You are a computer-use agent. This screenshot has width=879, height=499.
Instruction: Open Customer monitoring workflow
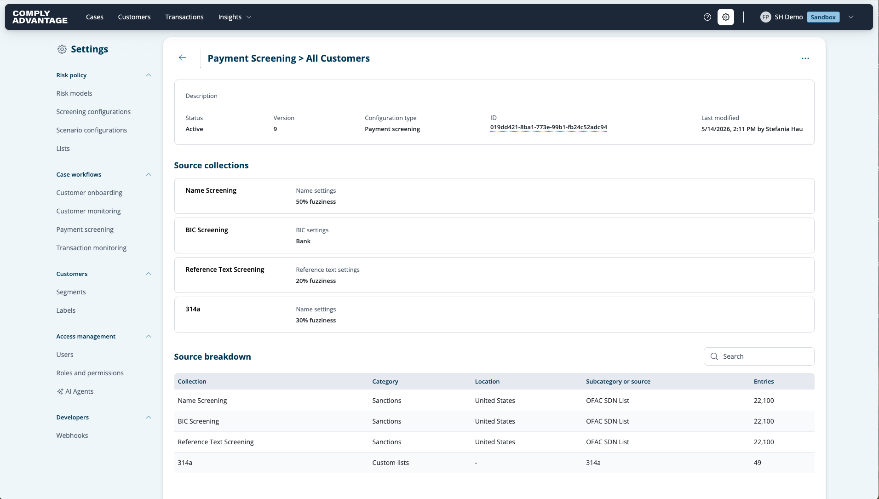(x=88, y=211)
